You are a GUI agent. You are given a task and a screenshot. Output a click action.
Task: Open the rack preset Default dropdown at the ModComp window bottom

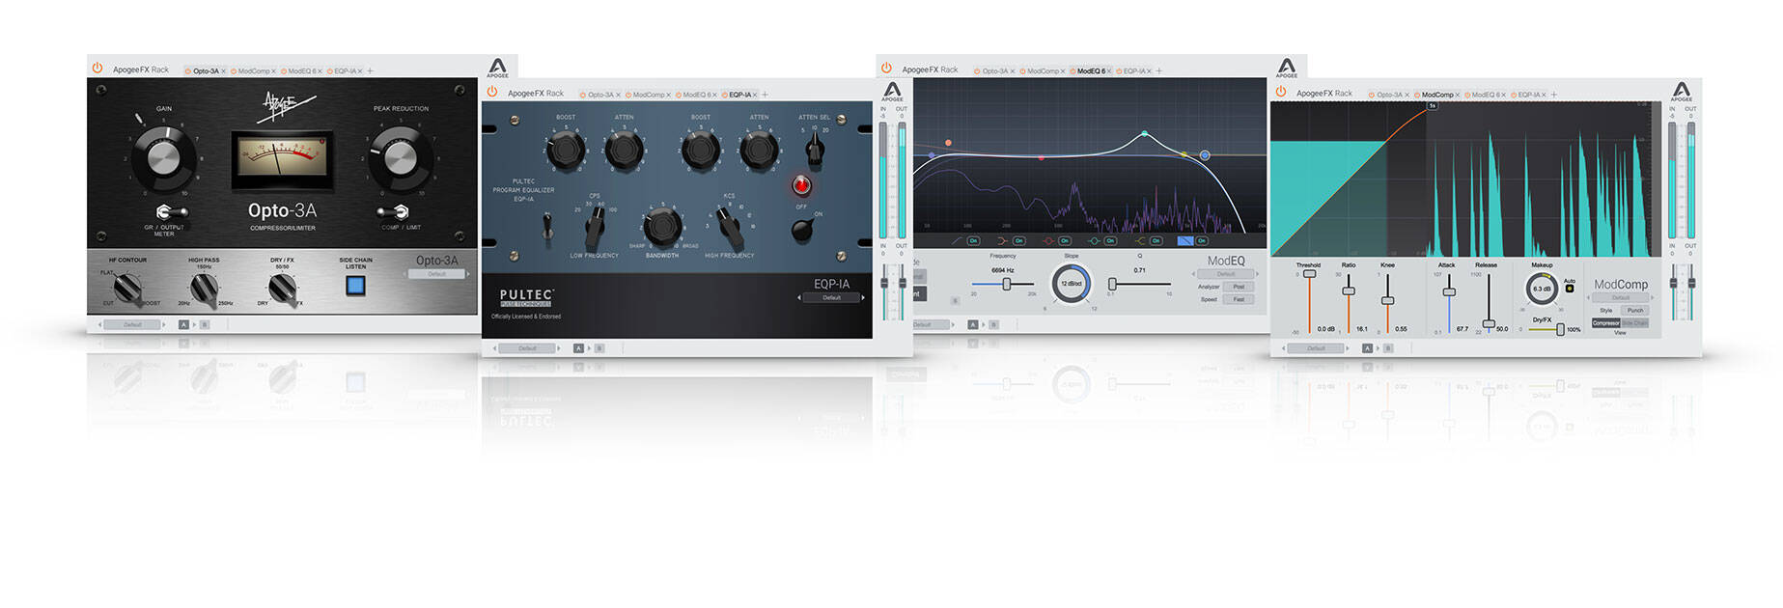1316,347
